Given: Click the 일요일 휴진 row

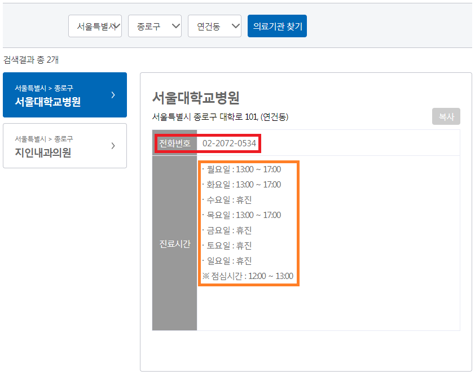Looking at the screenshot, I should coord(227,261).
